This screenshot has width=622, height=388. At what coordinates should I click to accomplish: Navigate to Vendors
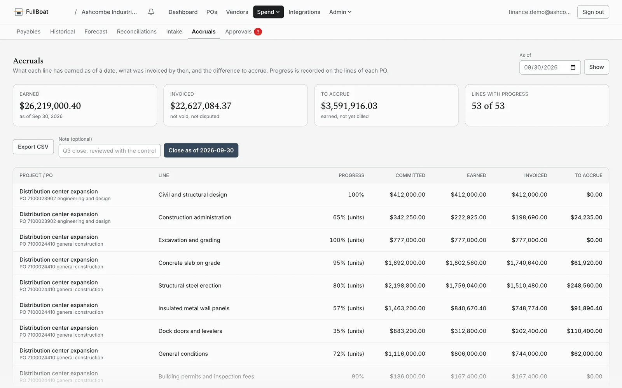[x=237, y=12]
